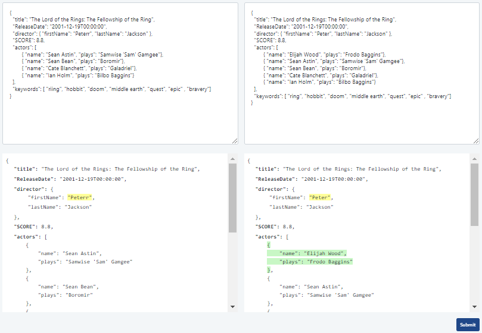This screenshot has height=333, width=482.
Task: Click the left diff panel scrollbar thumb
Action: tap(232, 196)
